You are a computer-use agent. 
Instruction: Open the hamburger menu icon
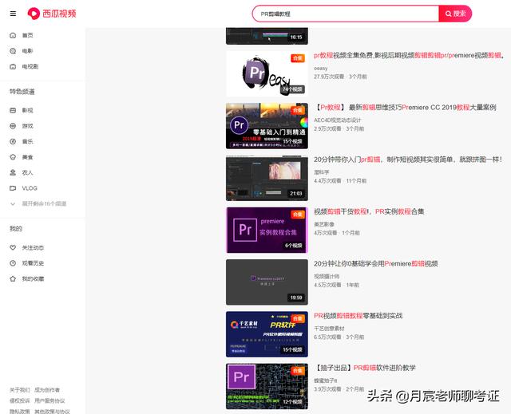pos(13,14)
